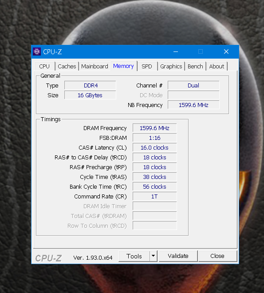Click the Memory tab
This screenshot has height=293, width=264.
[x=124, y=66]
